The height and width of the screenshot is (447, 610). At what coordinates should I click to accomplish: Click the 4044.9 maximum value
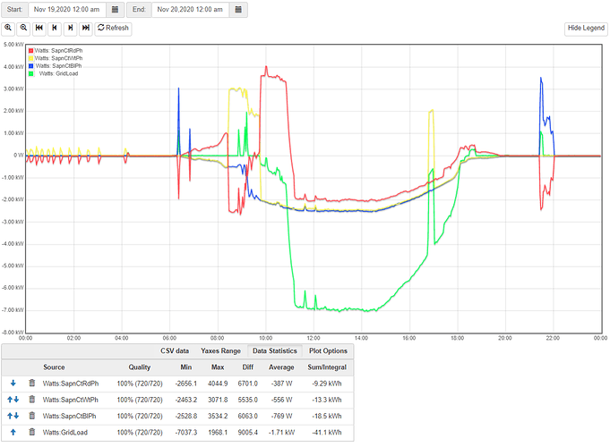coord(218,384)
